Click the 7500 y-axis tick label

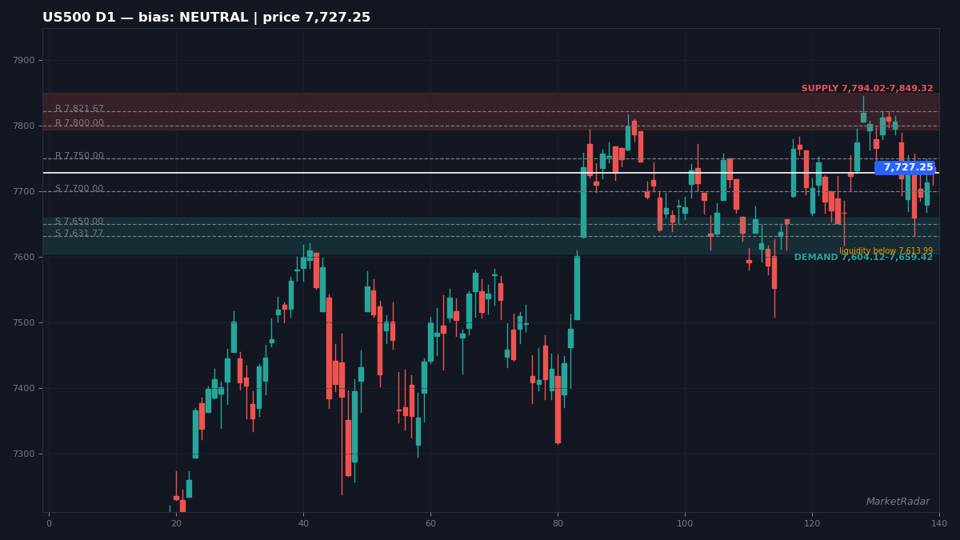click(24, 323)
